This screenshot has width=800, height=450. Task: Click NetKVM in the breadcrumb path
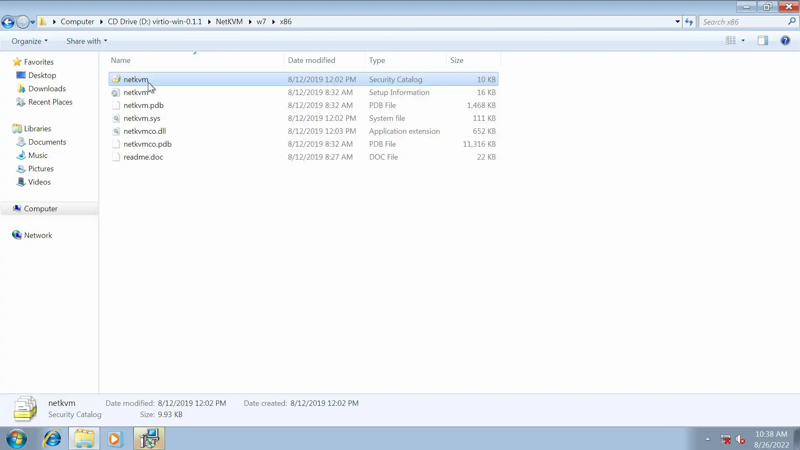tap(229, 22)
